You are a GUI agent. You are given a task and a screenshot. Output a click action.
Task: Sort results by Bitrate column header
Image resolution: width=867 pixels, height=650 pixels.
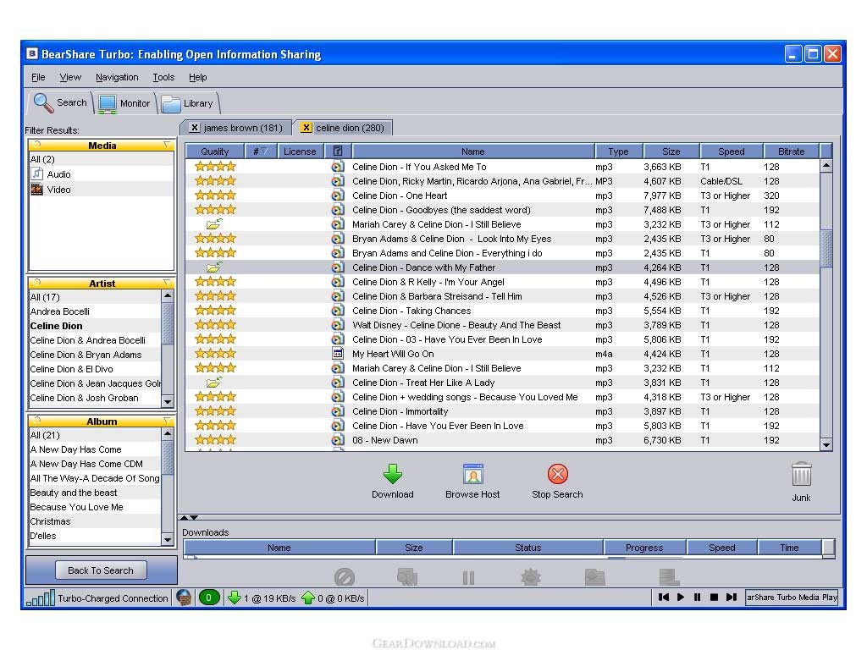792,151
